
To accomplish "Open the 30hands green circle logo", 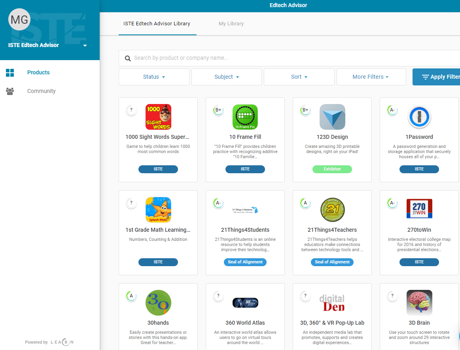I will point(158,303).
